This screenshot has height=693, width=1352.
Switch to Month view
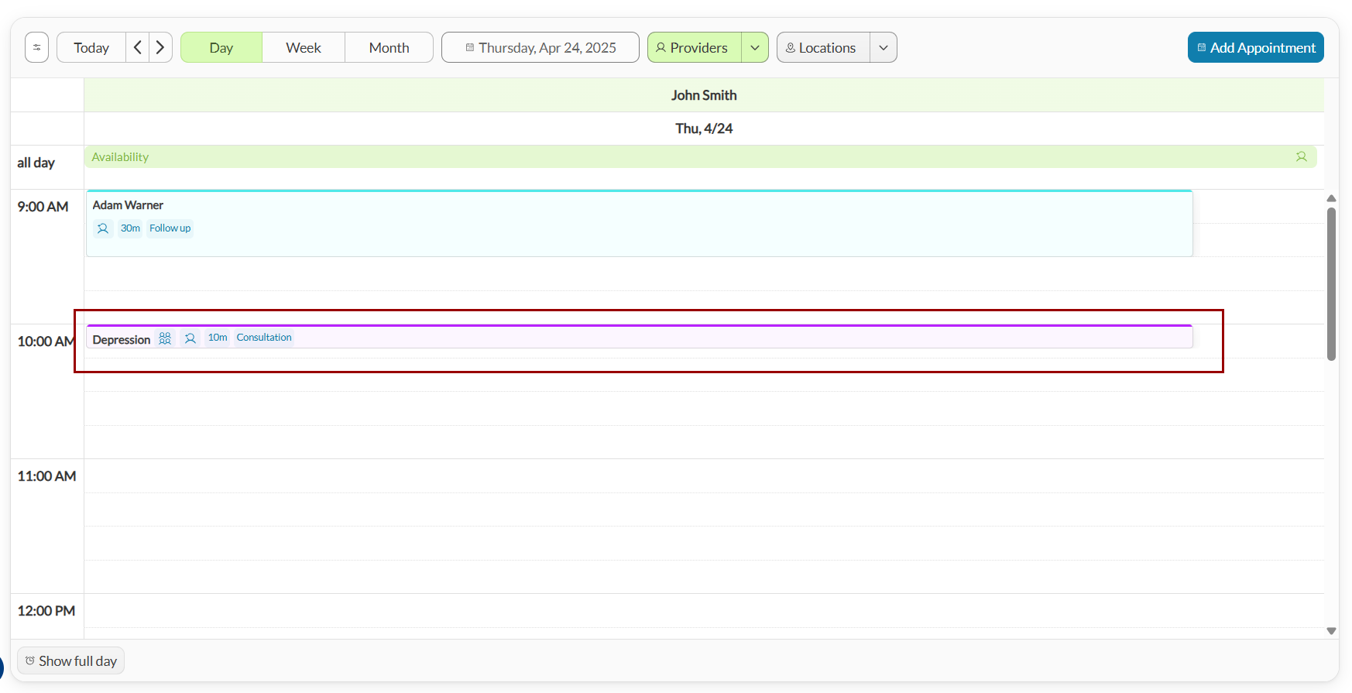point(389,47)
